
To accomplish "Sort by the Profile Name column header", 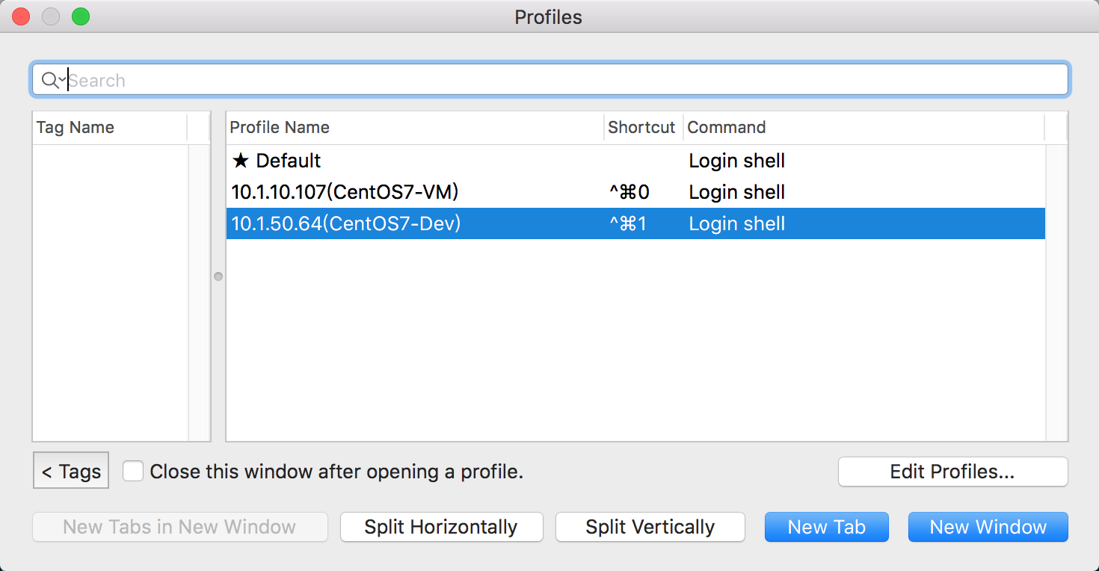I will [x=415, y=127].
